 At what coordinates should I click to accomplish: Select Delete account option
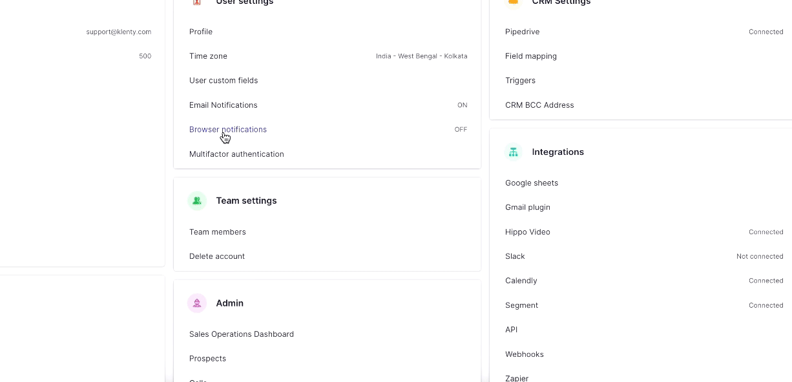coord(217,256)
